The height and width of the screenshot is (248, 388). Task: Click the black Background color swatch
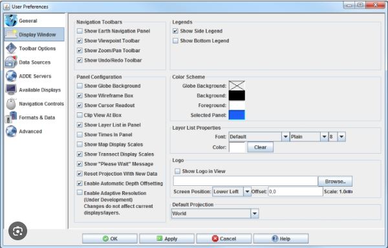click(x=237, y=96)
